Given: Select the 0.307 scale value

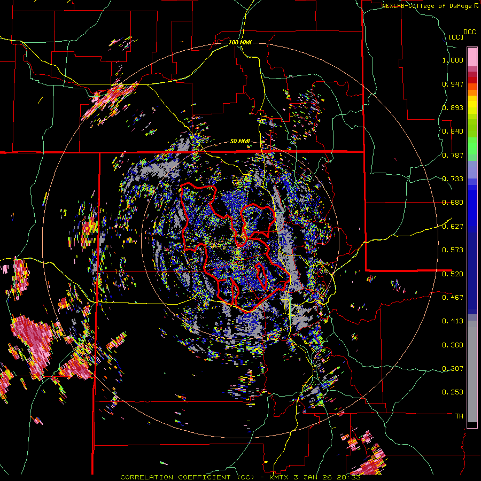Looking at the screenshot, I should (x=453, y=368).
